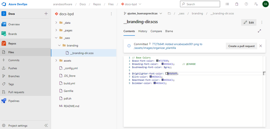Image resolution: width=270 pixels, height=129 pixels.
Task: Click the #fefeff color swatch in code
Action: click(x=166, y=73)
